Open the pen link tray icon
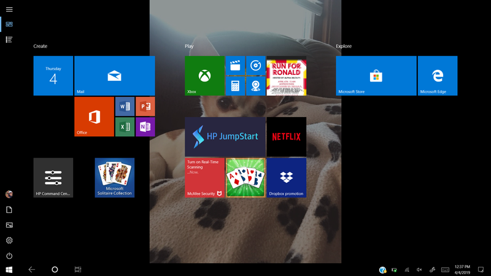The image size is (491, 276). [x=432, y=270]
